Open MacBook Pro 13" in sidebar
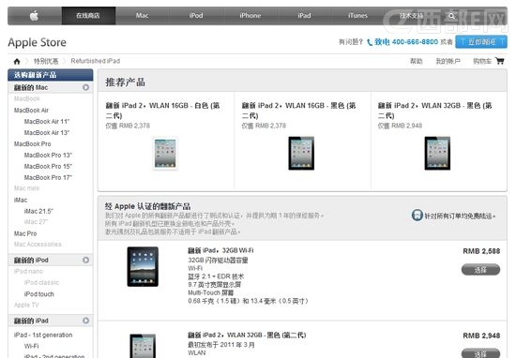Screen dimensions: 516x358 pyautogui.click(x=48, y=155)
